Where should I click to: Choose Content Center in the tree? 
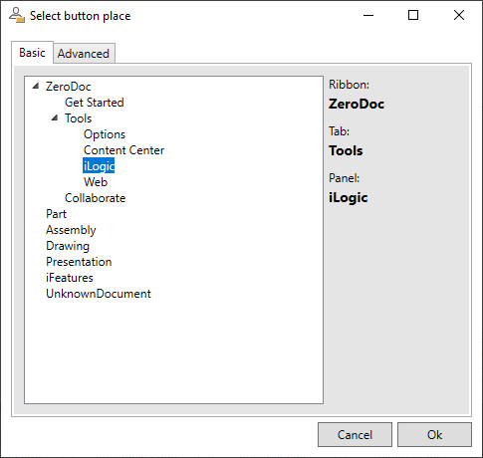tap(123, 150)
